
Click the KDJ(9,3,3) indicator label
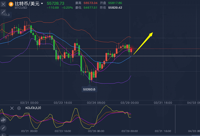point(34,108)
